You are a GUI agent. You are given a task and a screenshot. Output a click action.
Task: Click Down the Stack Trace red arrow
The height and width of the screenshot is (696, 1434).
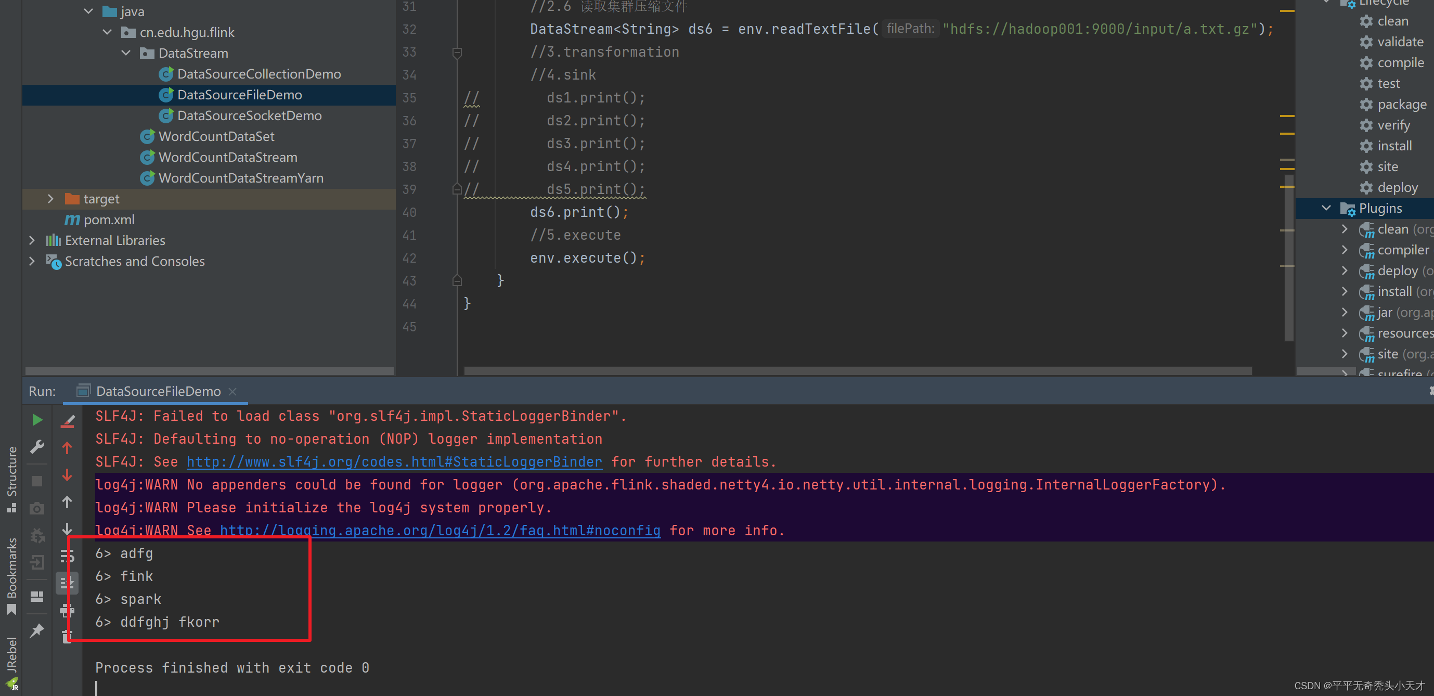pyautogui.click(x=68, y=474)
